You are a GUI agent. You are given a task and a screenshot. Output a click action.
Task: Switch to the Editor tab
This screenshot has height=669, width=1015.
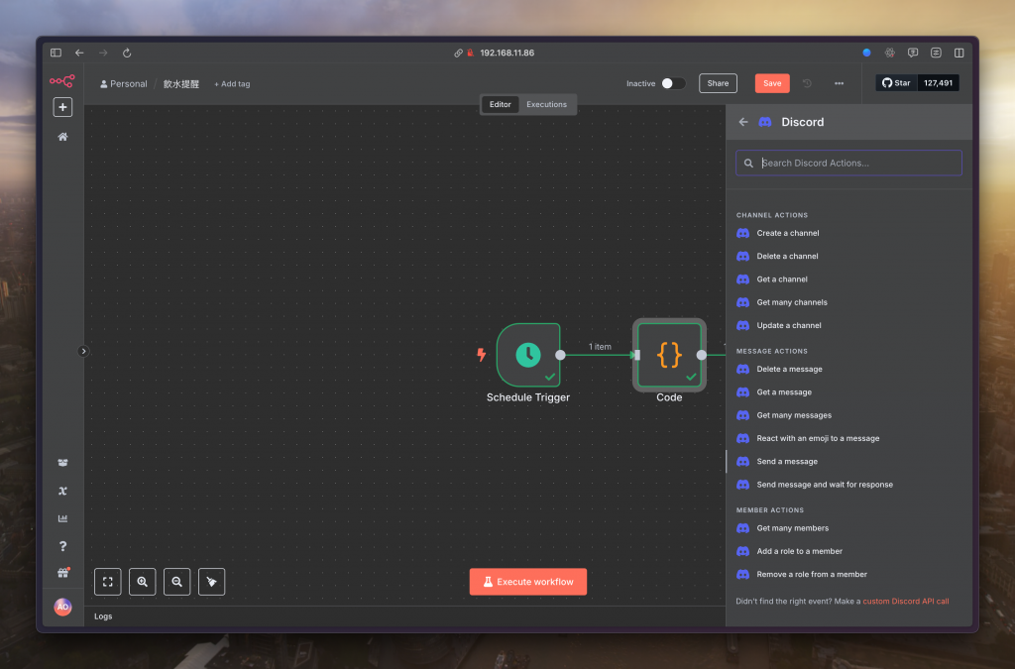coord(500,104)
